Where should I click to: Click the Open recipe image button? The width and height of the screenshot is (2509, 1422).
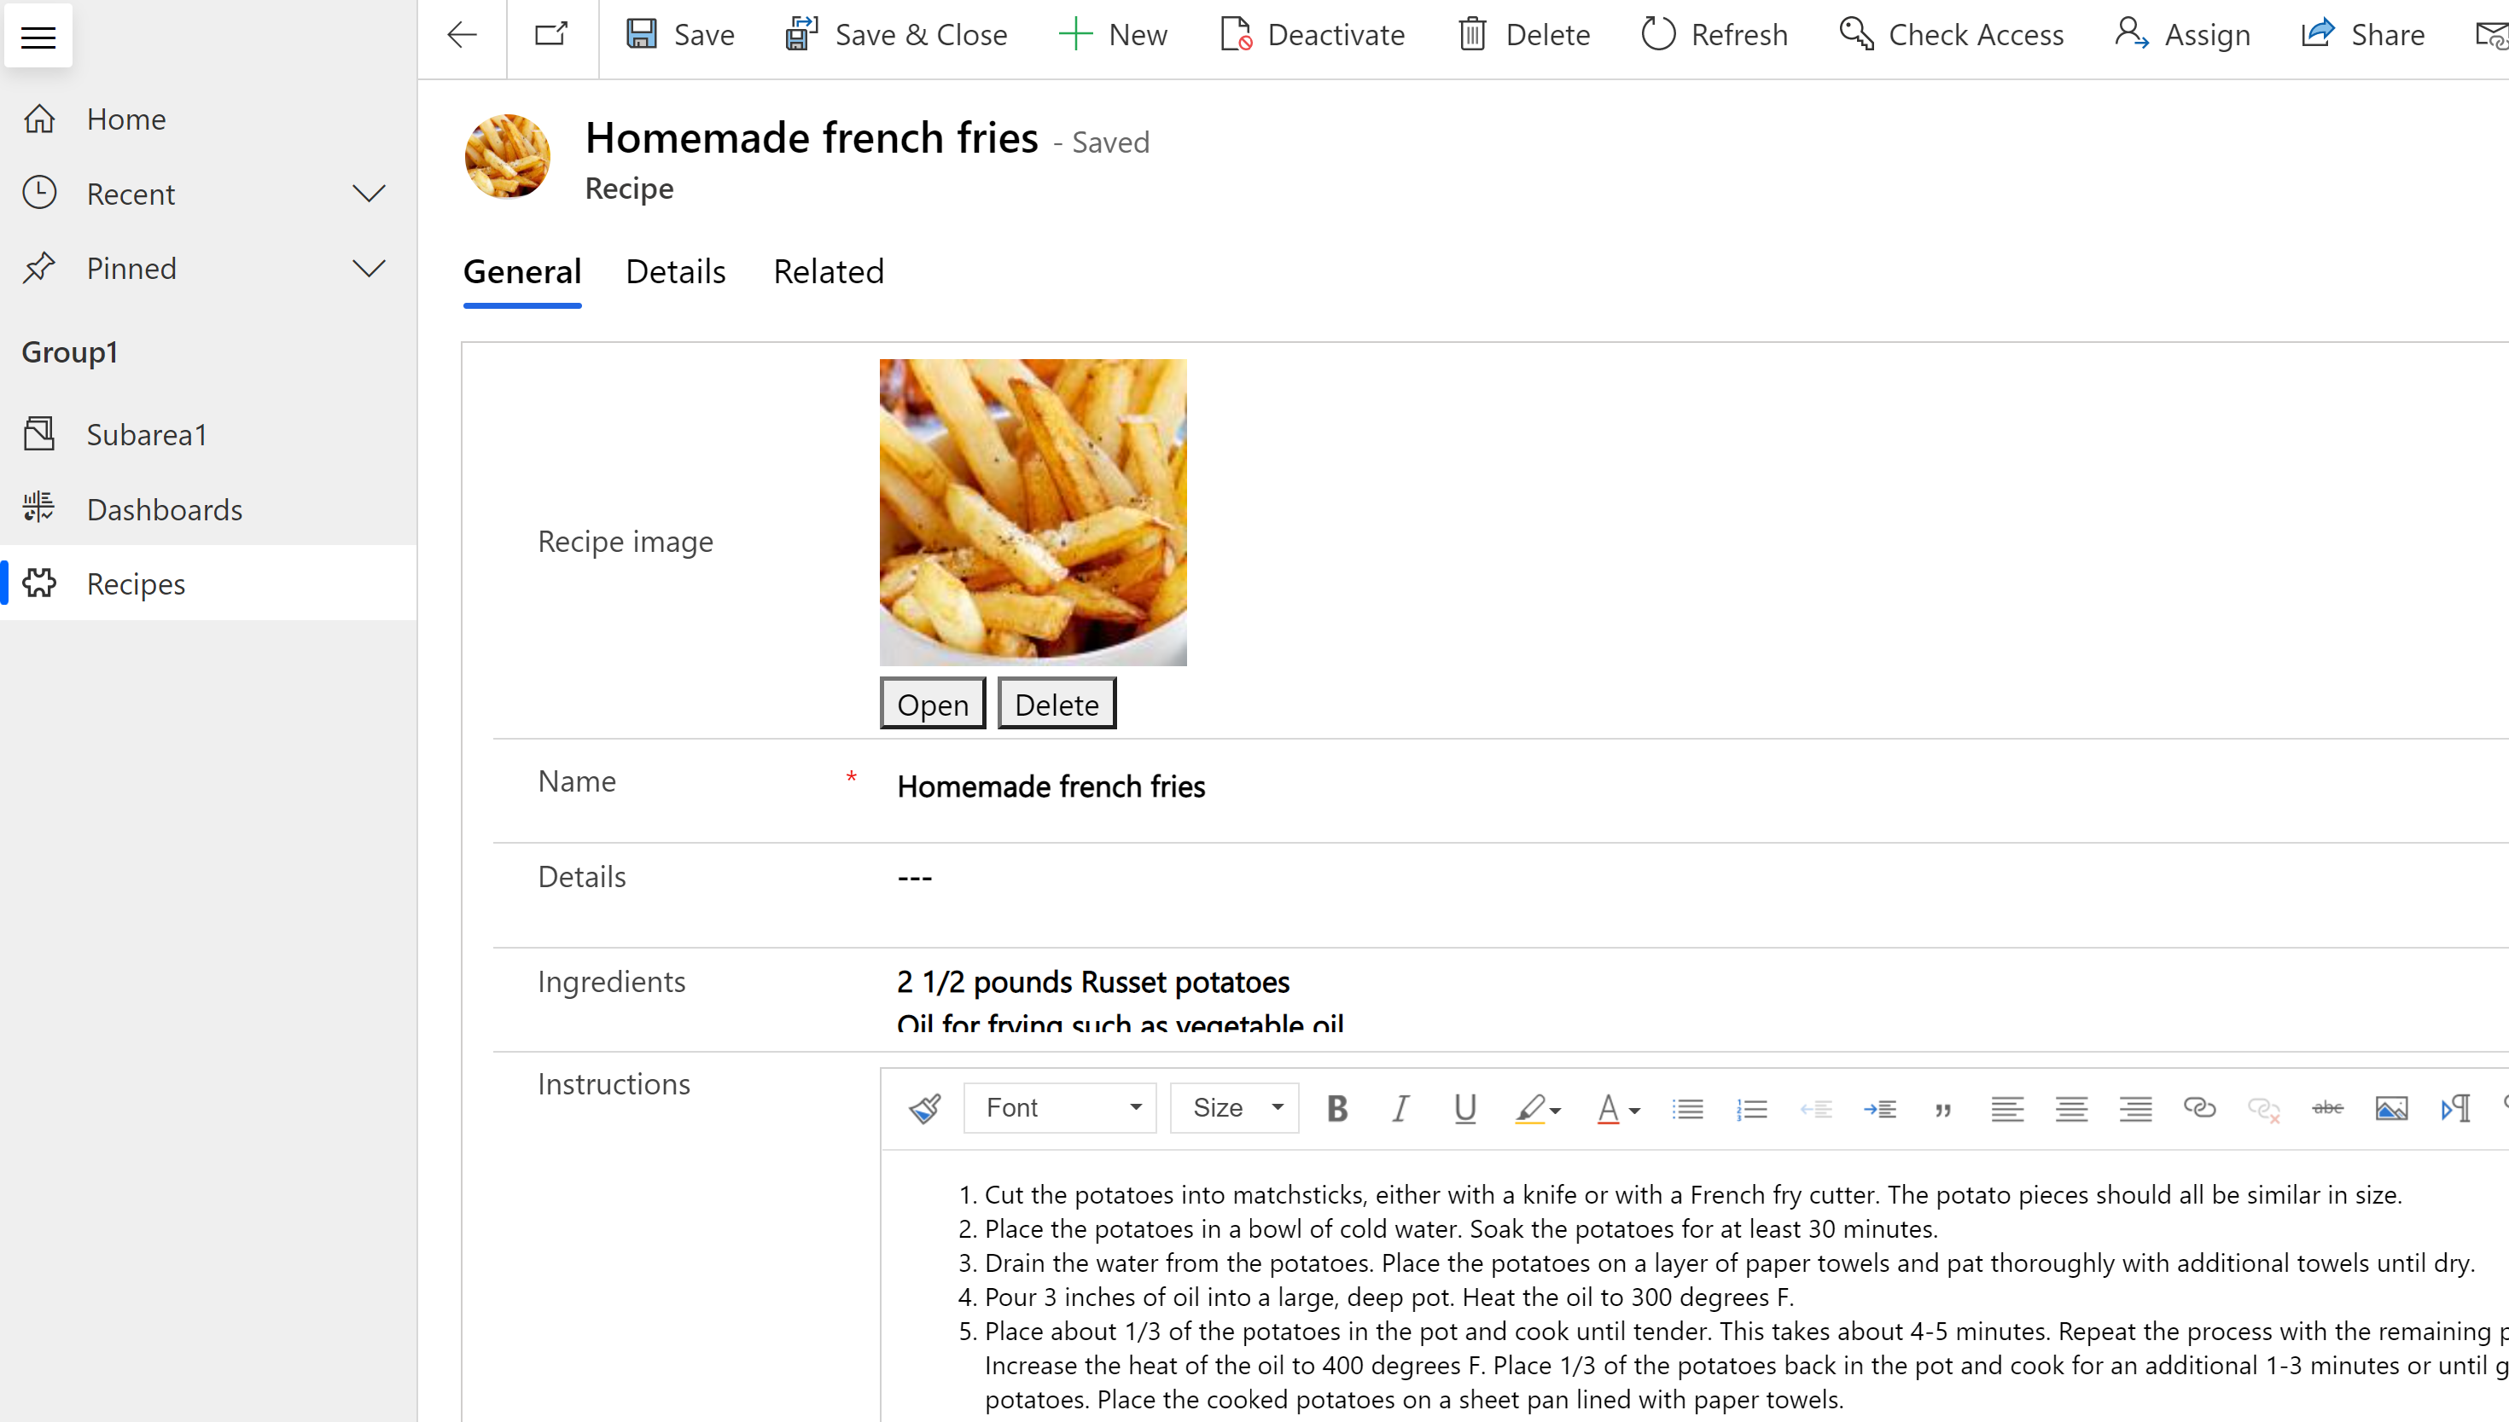(932, 702)
